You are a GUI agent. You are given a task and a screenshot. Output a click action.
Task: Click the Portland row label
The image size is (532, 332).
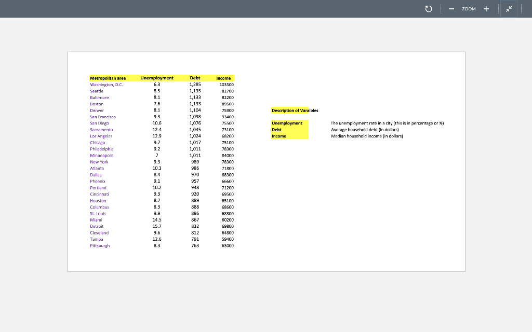coord(98,188)
